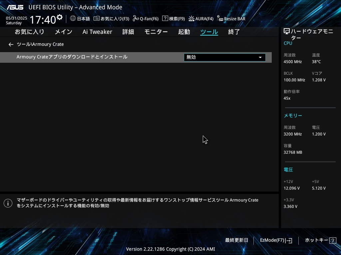Click the settings gear next to the clock

tap(59, 17)
